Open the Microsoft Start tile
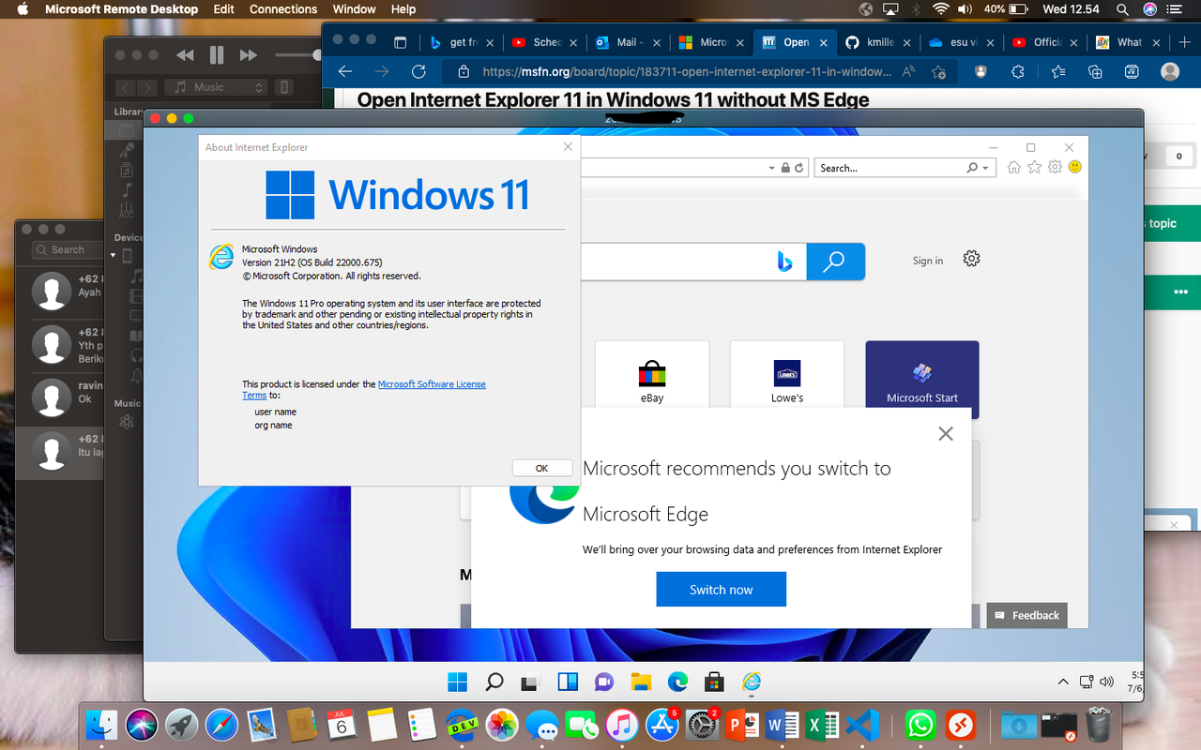 tap(922, 379)
